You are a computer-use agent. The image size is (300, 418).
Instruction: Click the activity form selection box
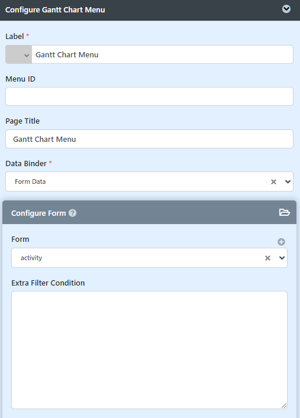point(150,258)
